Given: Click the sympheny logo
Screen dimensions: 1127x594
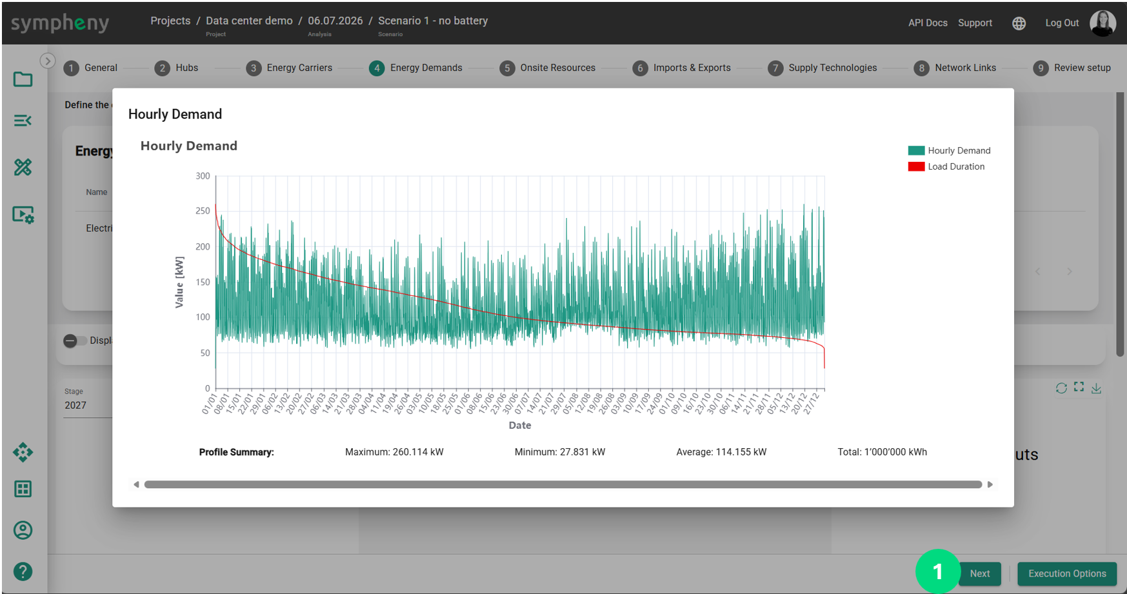Looking at the screenshot, I should pos(60,23).
